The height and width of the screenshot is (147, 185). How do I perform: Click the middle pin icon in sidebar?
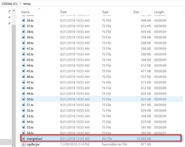[x=9, y=17]
